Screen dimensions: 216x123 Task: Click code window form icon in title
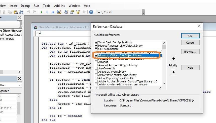[x=35, y=27]
